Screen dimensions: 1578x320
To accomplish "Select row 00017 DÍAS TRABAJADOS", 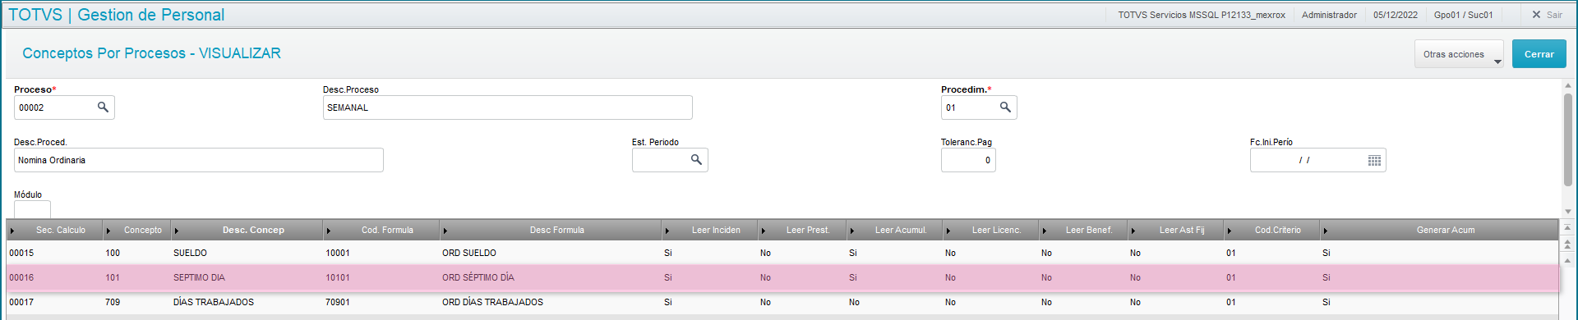I will click(x=782, y=302).
